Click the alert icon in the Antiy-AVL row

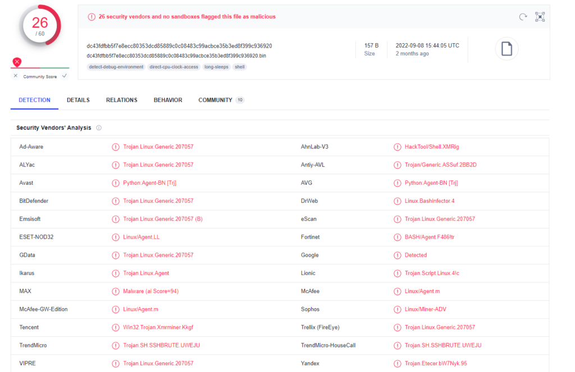coord(397,165)
